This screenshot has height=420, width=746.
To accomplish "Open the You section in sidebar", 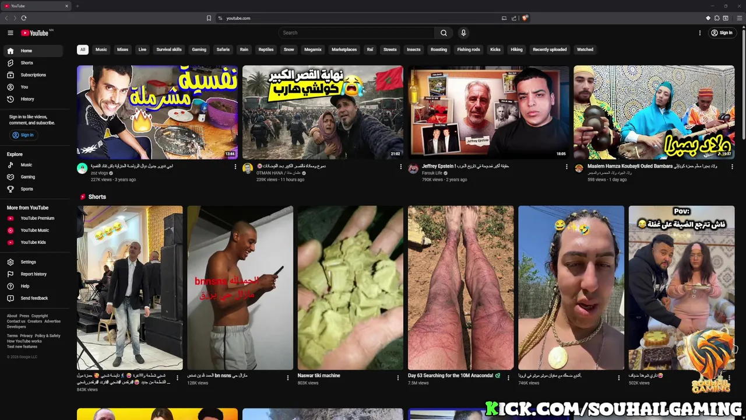I will pyautogui.click(x=33, y=87).
